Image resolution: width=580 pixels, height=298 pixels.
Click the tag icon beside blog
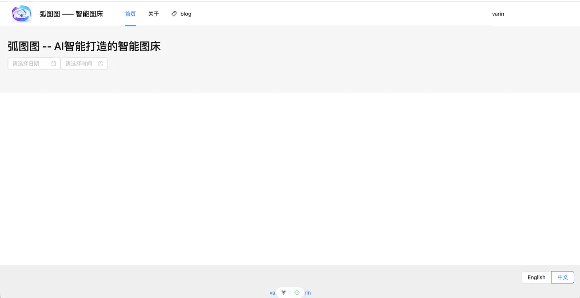coord(174,14)
